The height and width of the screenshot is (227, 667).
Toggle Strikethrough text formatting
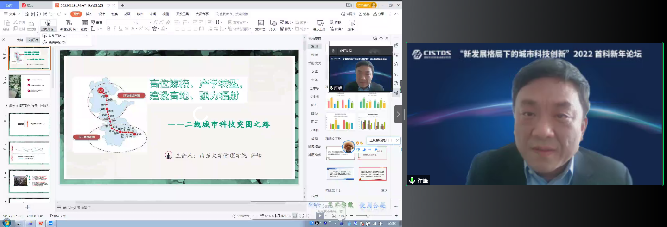click(x=127, y=29)
